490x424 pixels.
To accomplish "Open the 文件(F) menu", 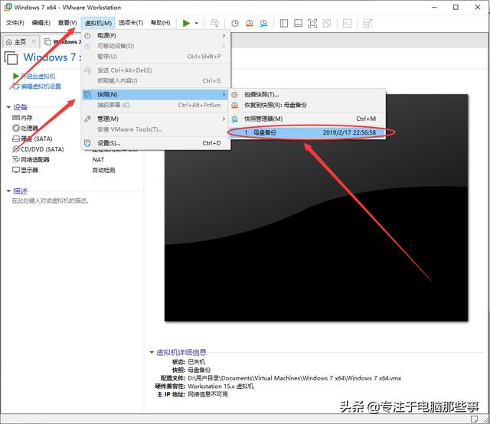I will [x=15, y=23].
